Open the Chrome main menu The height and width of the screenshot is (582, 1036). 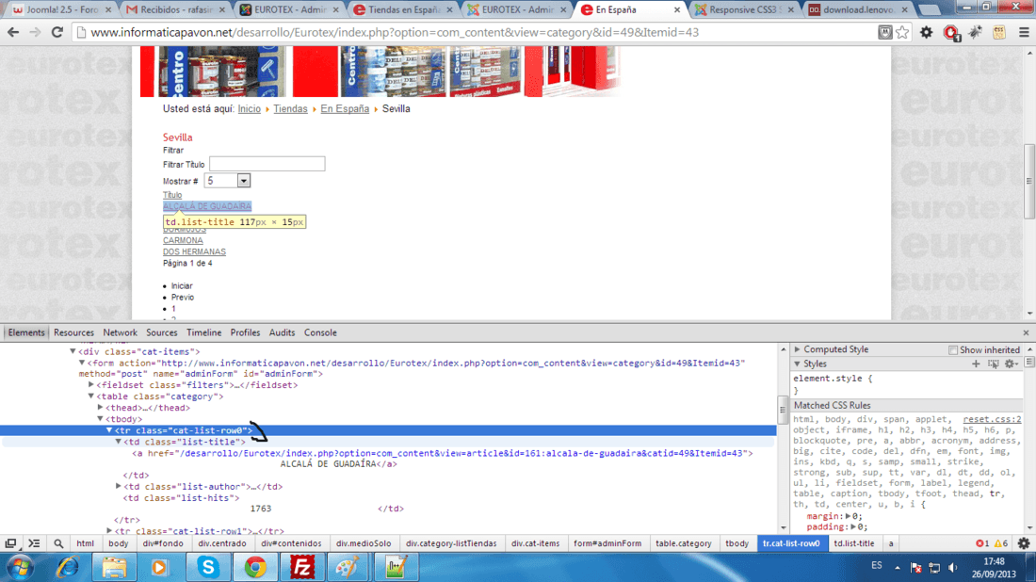coord(1024,32)
